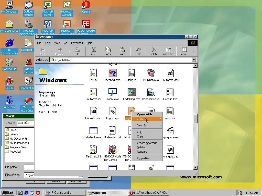Image resolution: width=262 pixels, height=196 pixels.
Task: Launch Opera from quick launch bar
Action: 38,193
